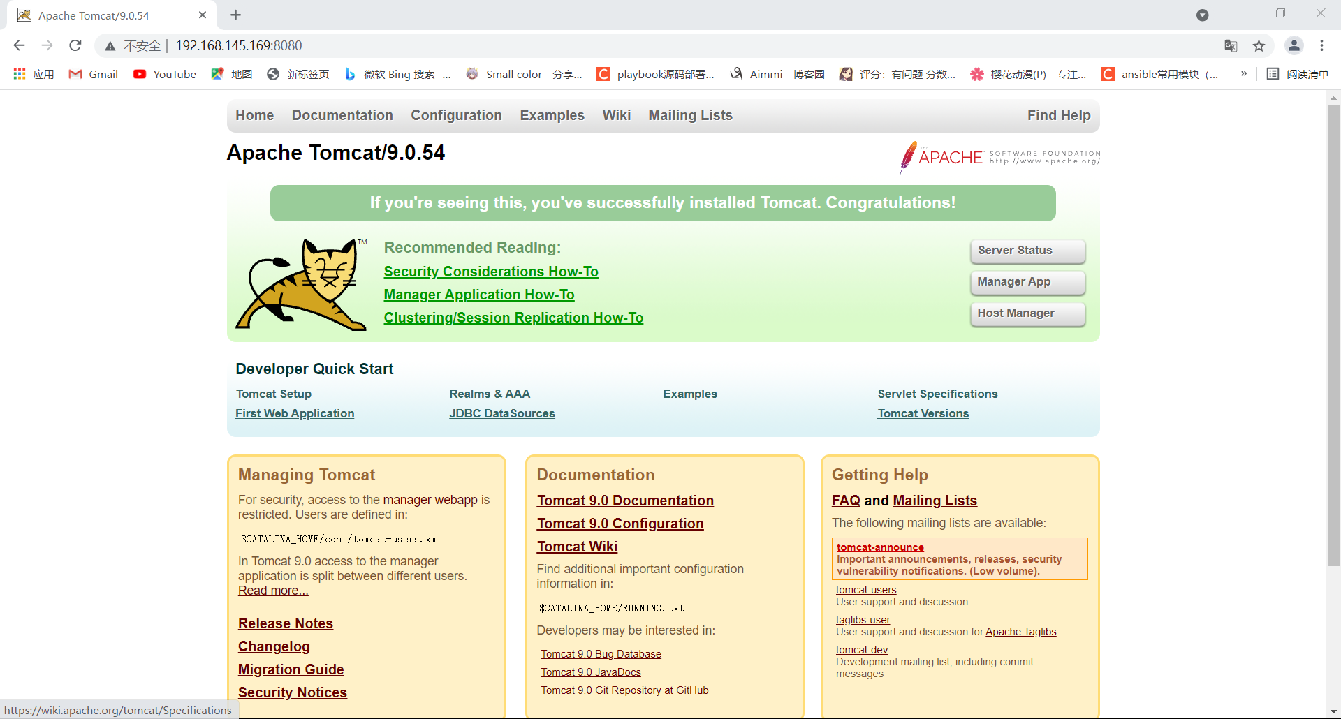Screen dimensions: 1341x719
Task: Open the tomcat-announce mailing list link
Action: tap(880, 547)
